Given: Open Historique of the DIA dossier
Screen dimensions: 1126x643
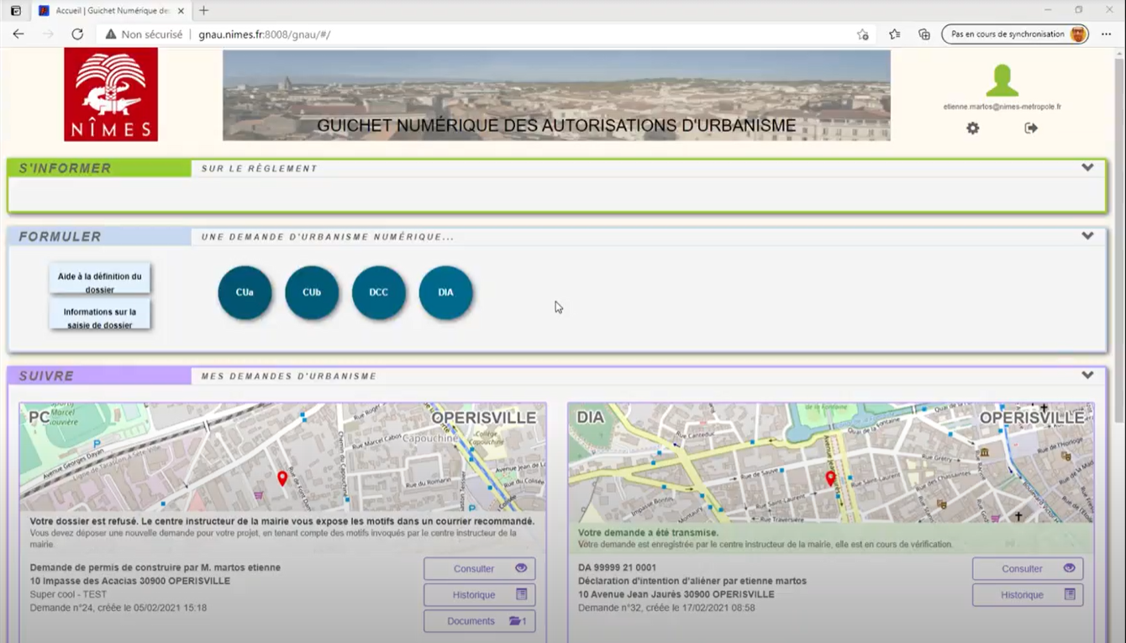Looking at the screenshot, I should coord(1028,595).
